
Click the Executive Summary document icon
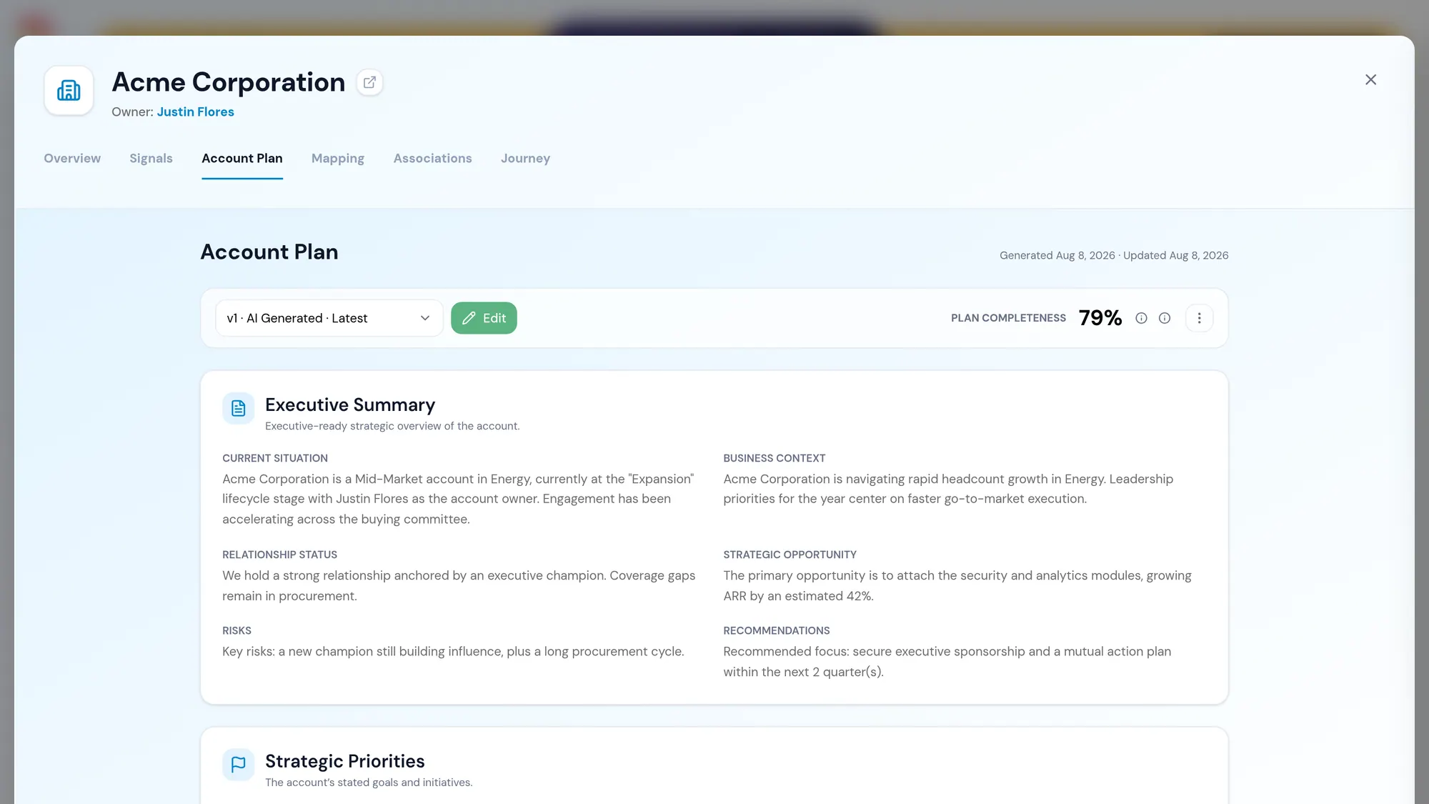[x=238, y=408]
